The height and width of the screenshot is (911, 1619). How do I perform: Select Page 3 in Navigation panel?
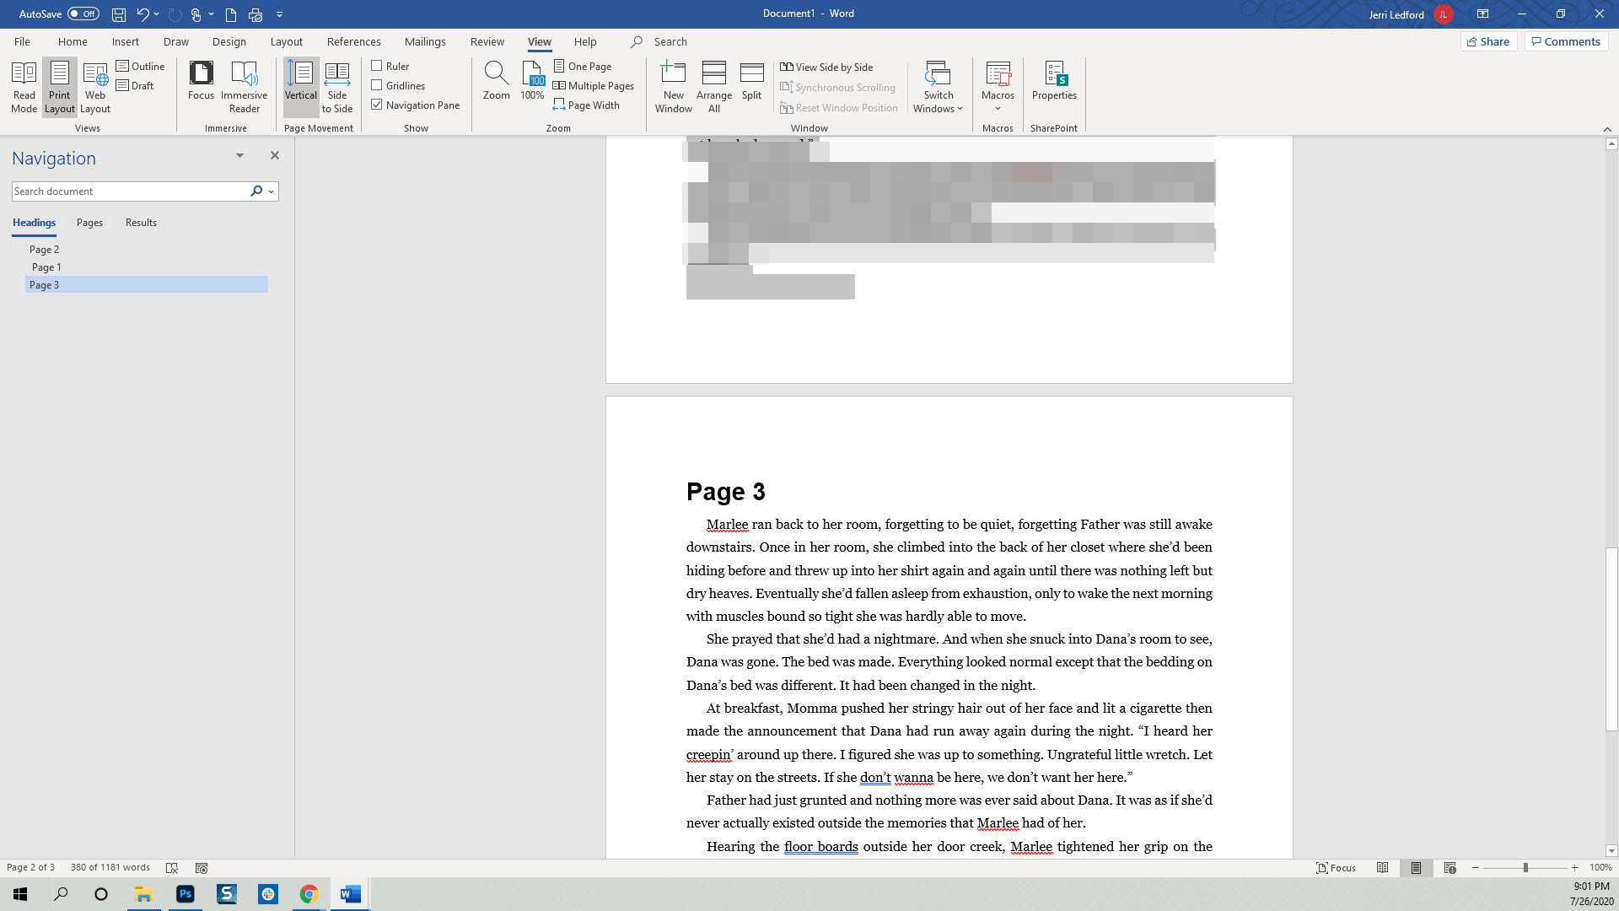pos(43,285)
